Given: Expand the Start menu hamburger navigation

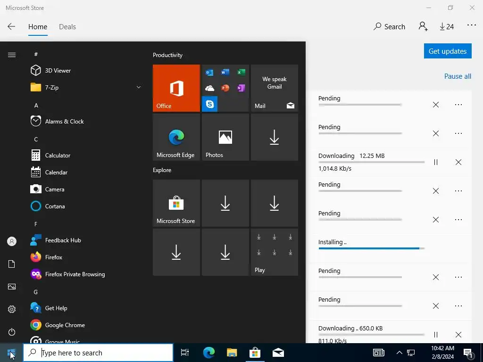Looking at the screenshot, I should tap(12, 55).
